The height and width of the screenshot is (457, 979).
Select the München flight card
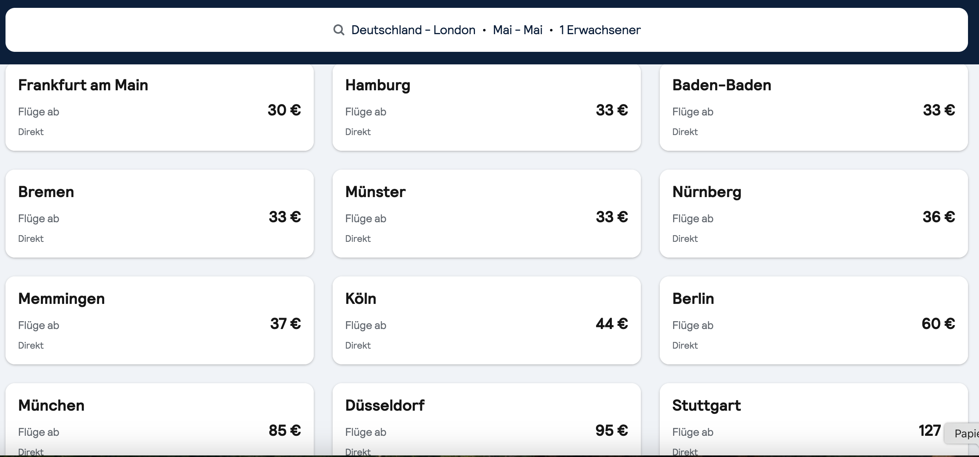160,420
